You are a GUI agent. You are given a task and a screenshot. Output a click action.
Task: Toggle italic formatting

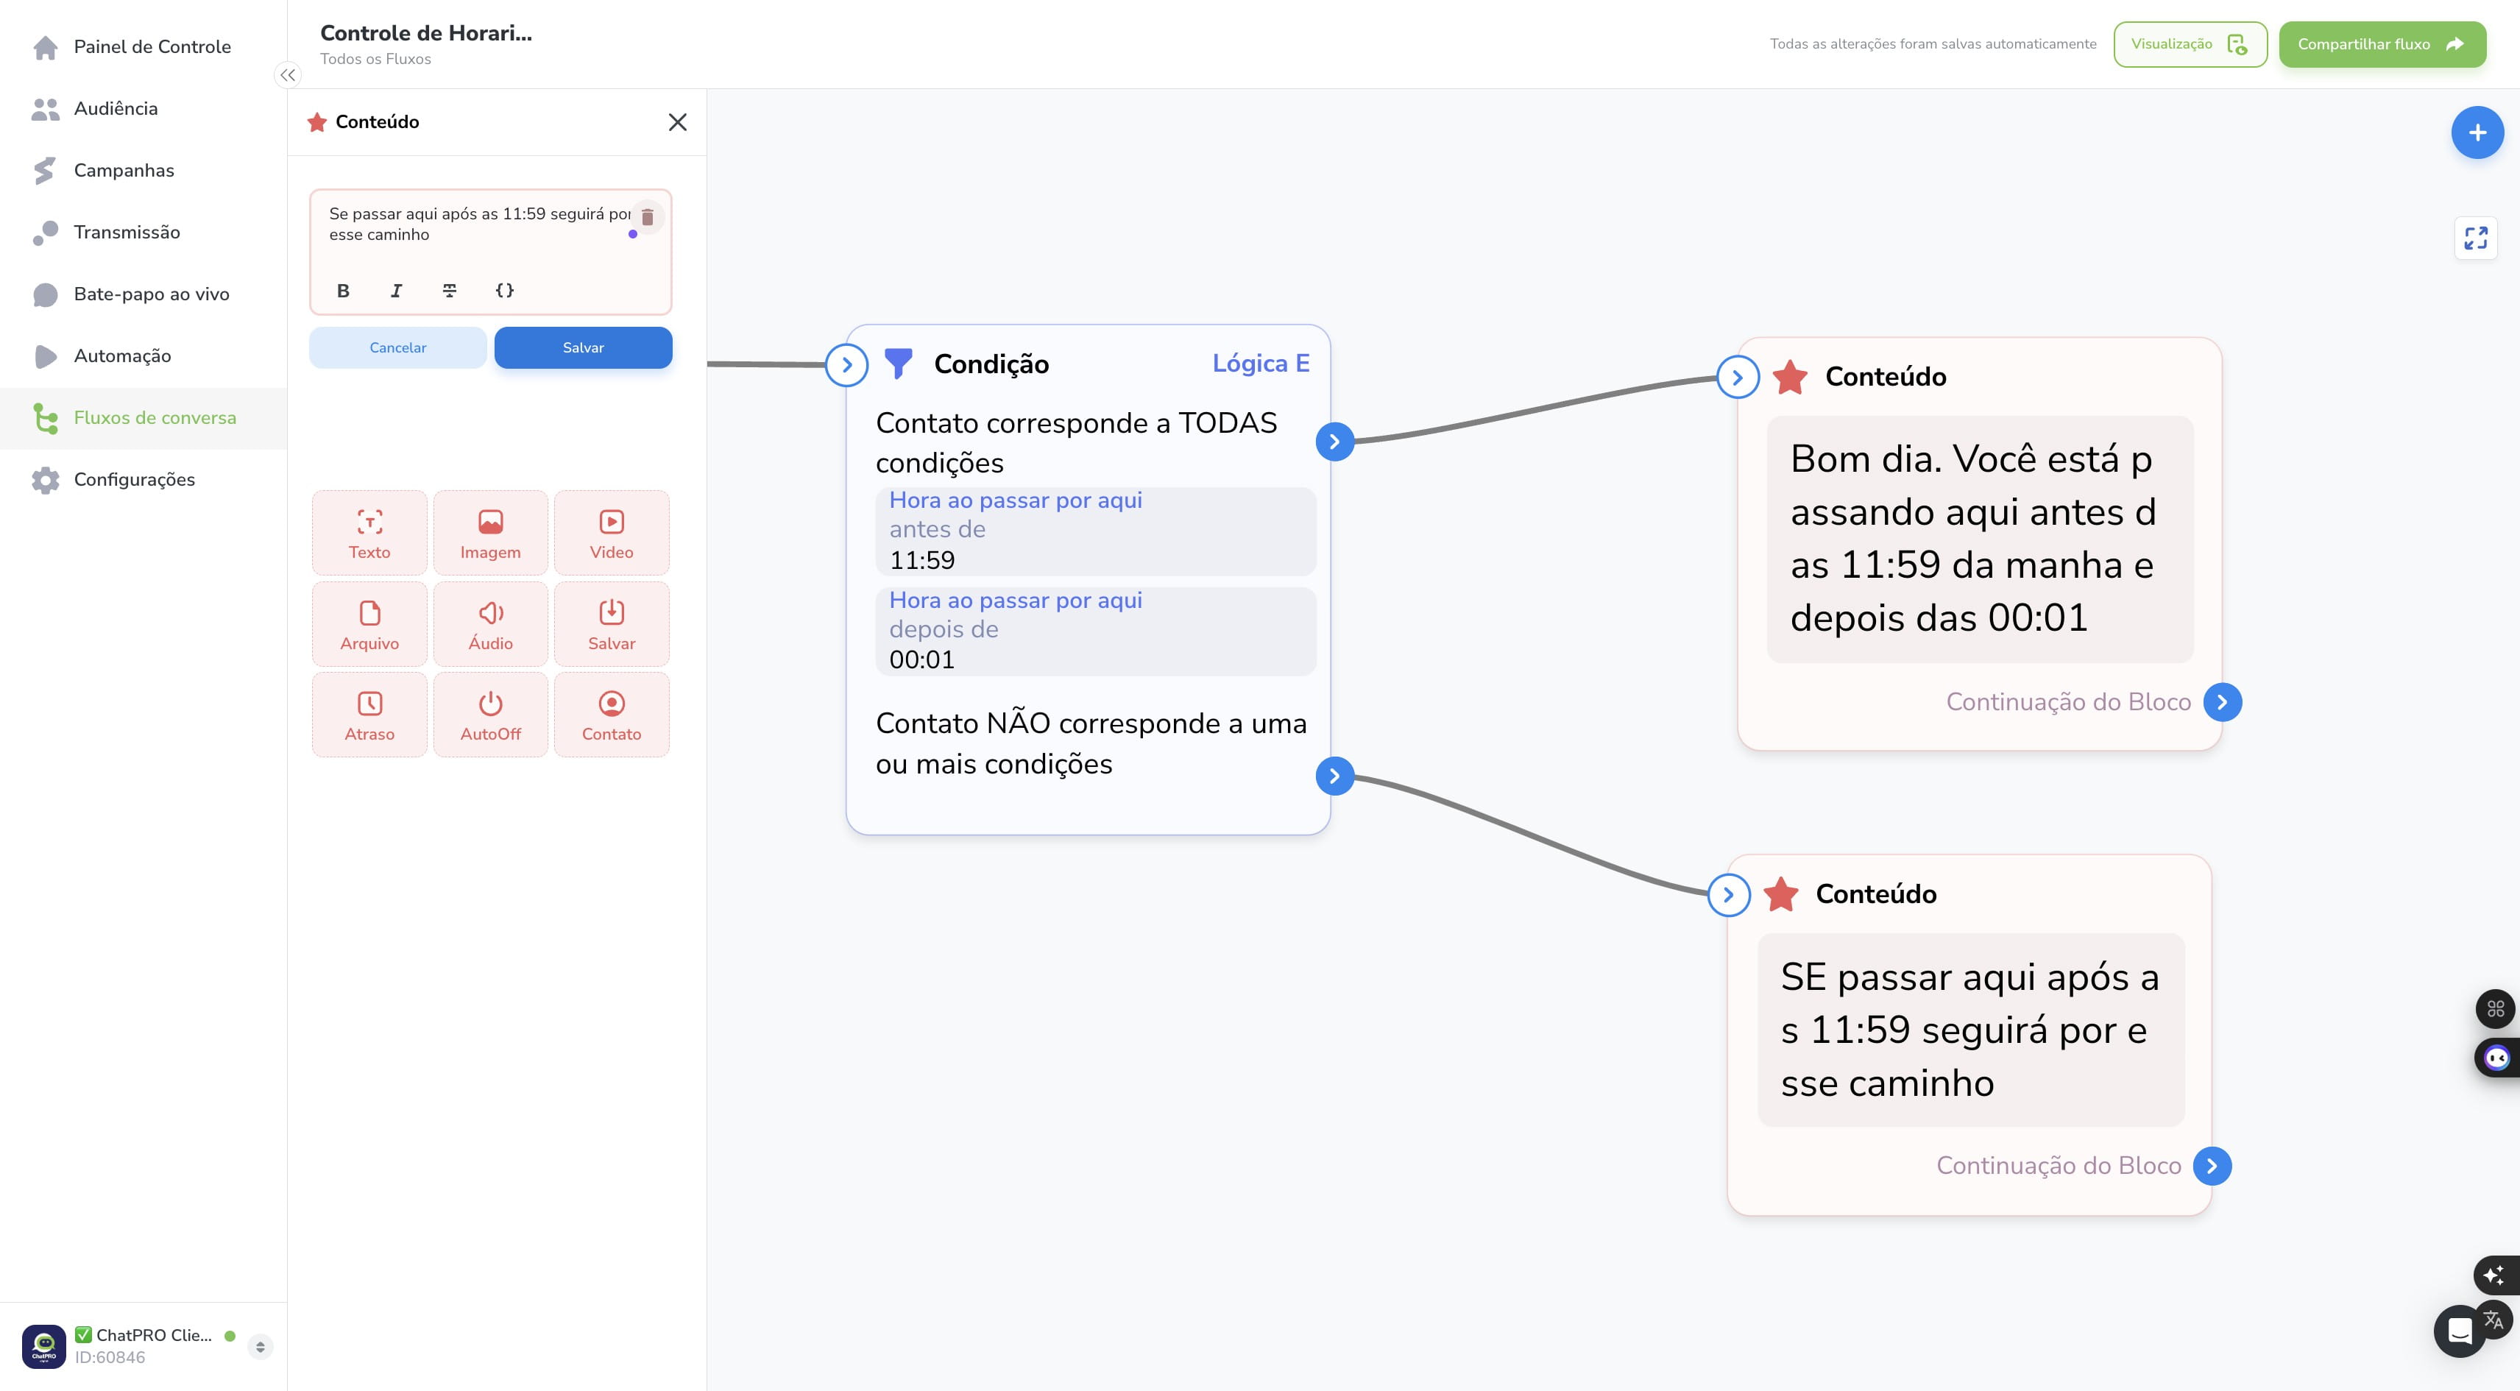(x=396, y=291)
